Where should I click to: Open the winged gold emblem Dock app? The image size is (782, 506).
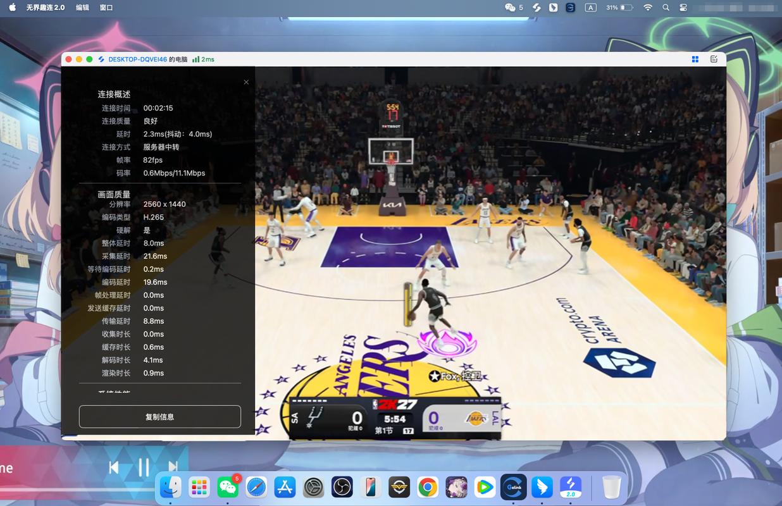[399, 487]
